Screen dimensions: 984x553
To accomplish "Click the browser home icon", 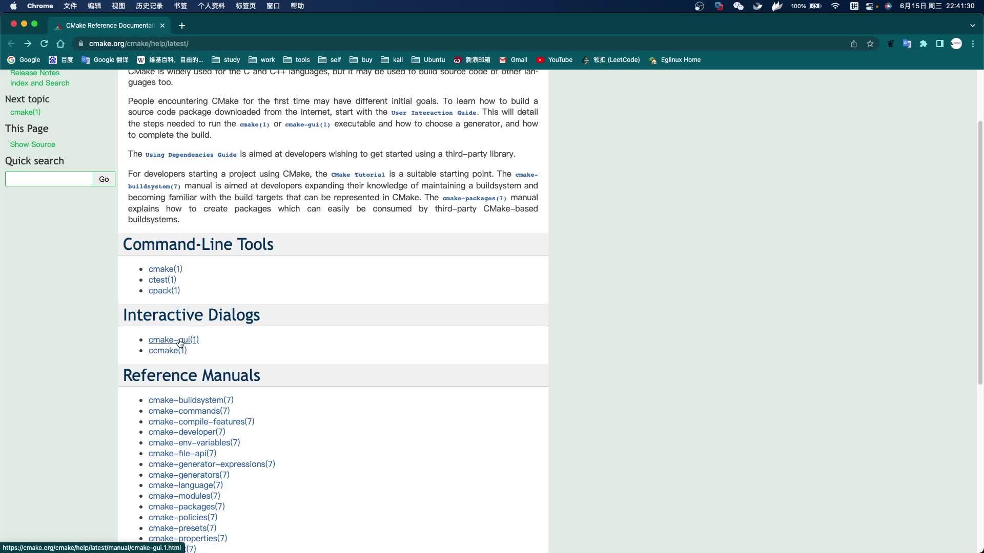I will tap(60, 44).
